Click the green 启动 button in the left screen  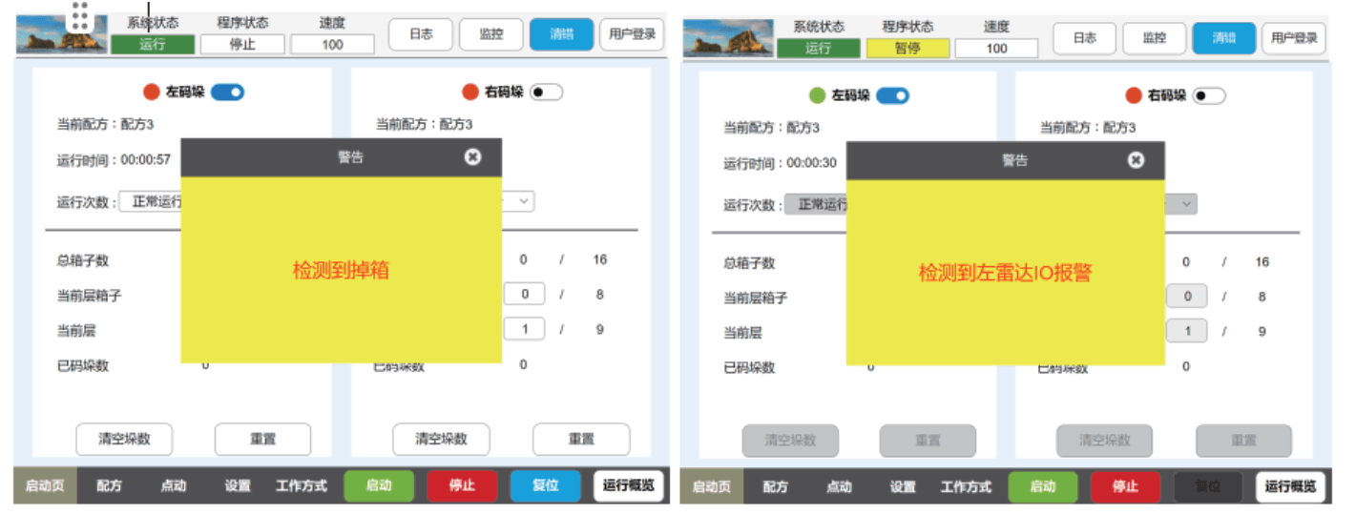(379, 485)
